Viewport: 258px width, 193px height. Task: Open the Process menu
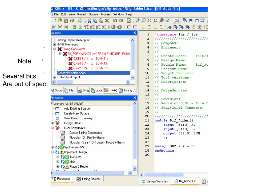[106, 14]
